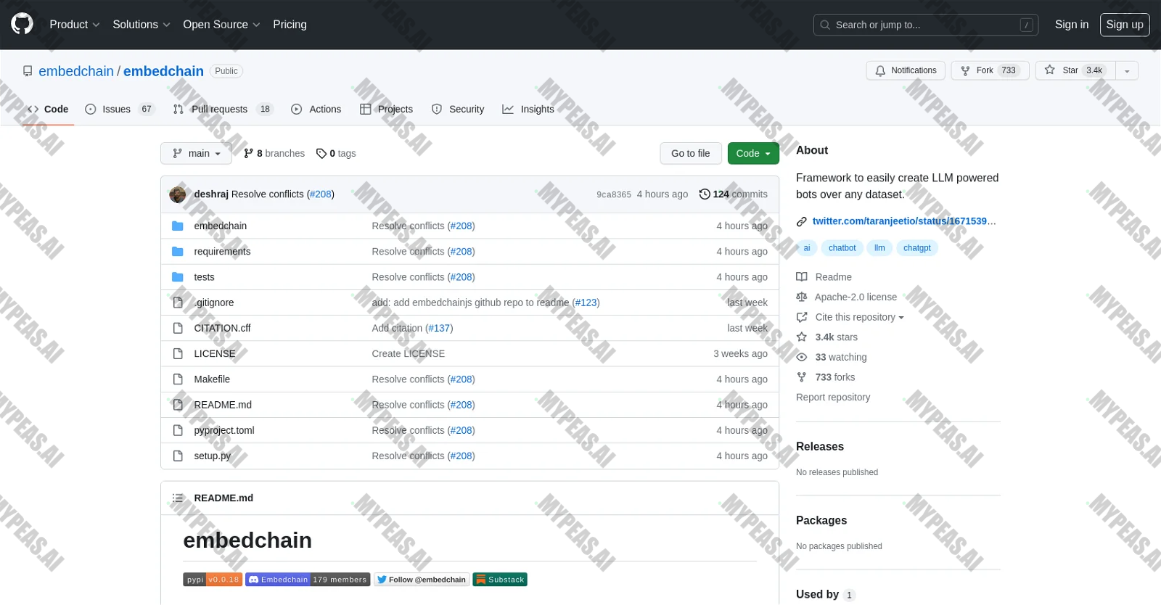The width and height of the screenshot is (1161, 605).
Task: Click the Report repository link
Action: pyautogui.click(x=833, y=397)
